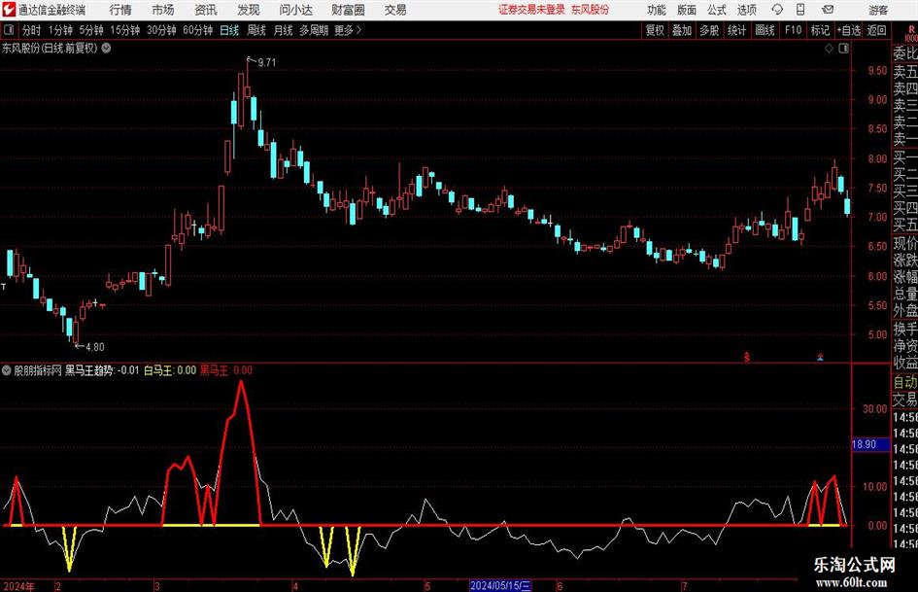
Task: Click the mobile phone icon
Action: coord(800,10)
